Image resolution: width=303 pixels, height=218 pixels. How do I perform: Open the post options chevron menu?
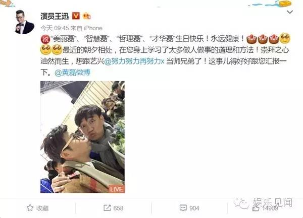(x=290, y=12)
